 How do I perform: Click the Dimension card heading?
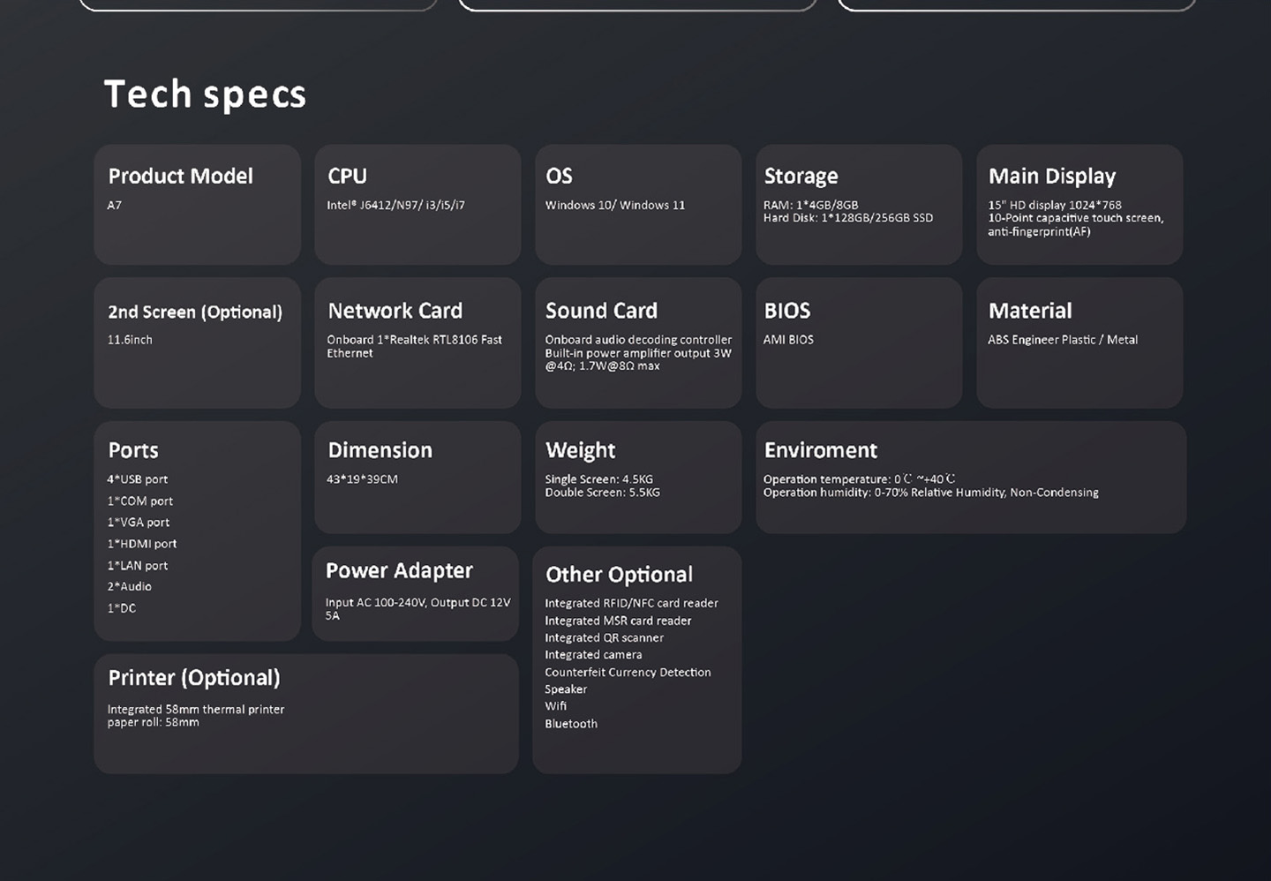pos(380,450)
